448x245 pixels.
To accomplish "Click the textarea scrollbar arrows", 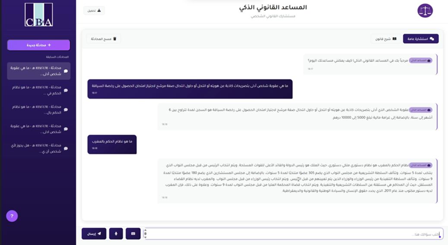I will point(146,234).
